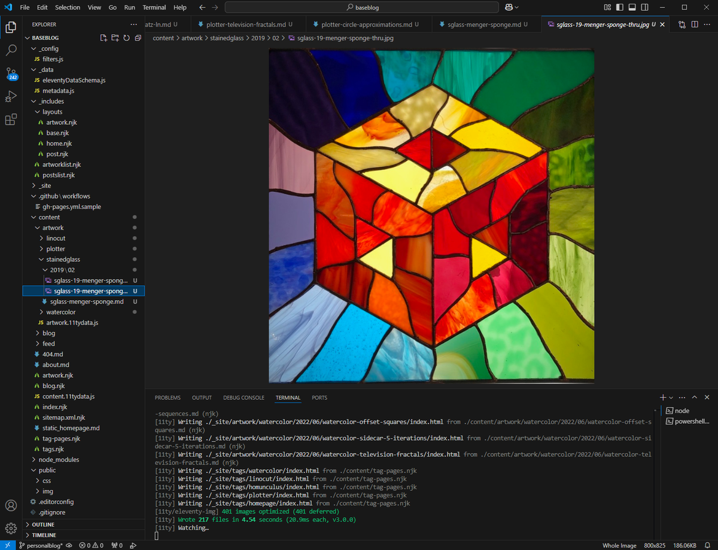Expand the watercolor folder
The height and width of the screenshot is (550, 718).
pyautogui.click(x=60, y=311)
